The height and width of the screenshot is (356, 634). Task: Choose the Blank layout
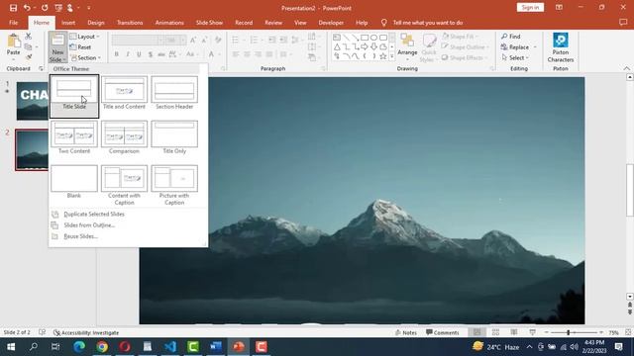(x=74, y=182)
